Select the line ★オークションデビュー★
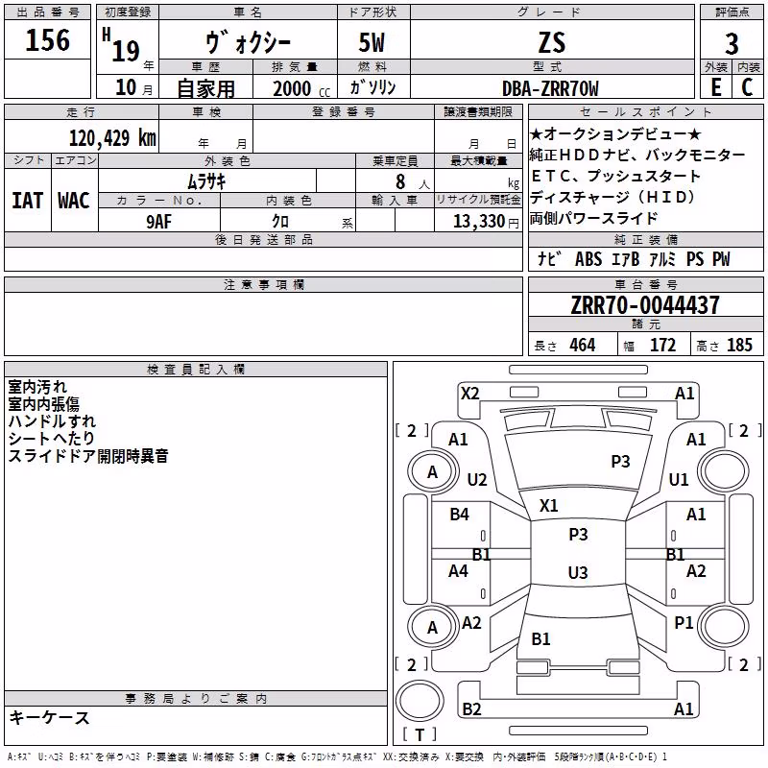768x768 pixels. [615, 133]
